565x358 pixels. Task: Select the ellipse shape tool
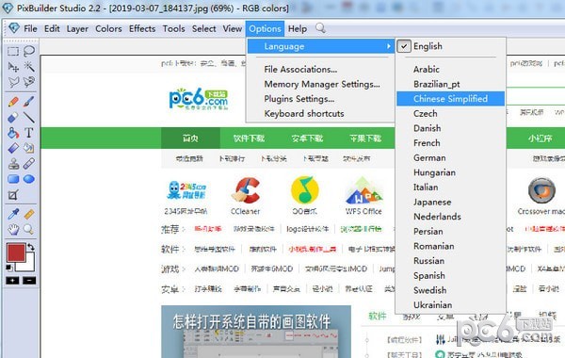click(29, 179)
